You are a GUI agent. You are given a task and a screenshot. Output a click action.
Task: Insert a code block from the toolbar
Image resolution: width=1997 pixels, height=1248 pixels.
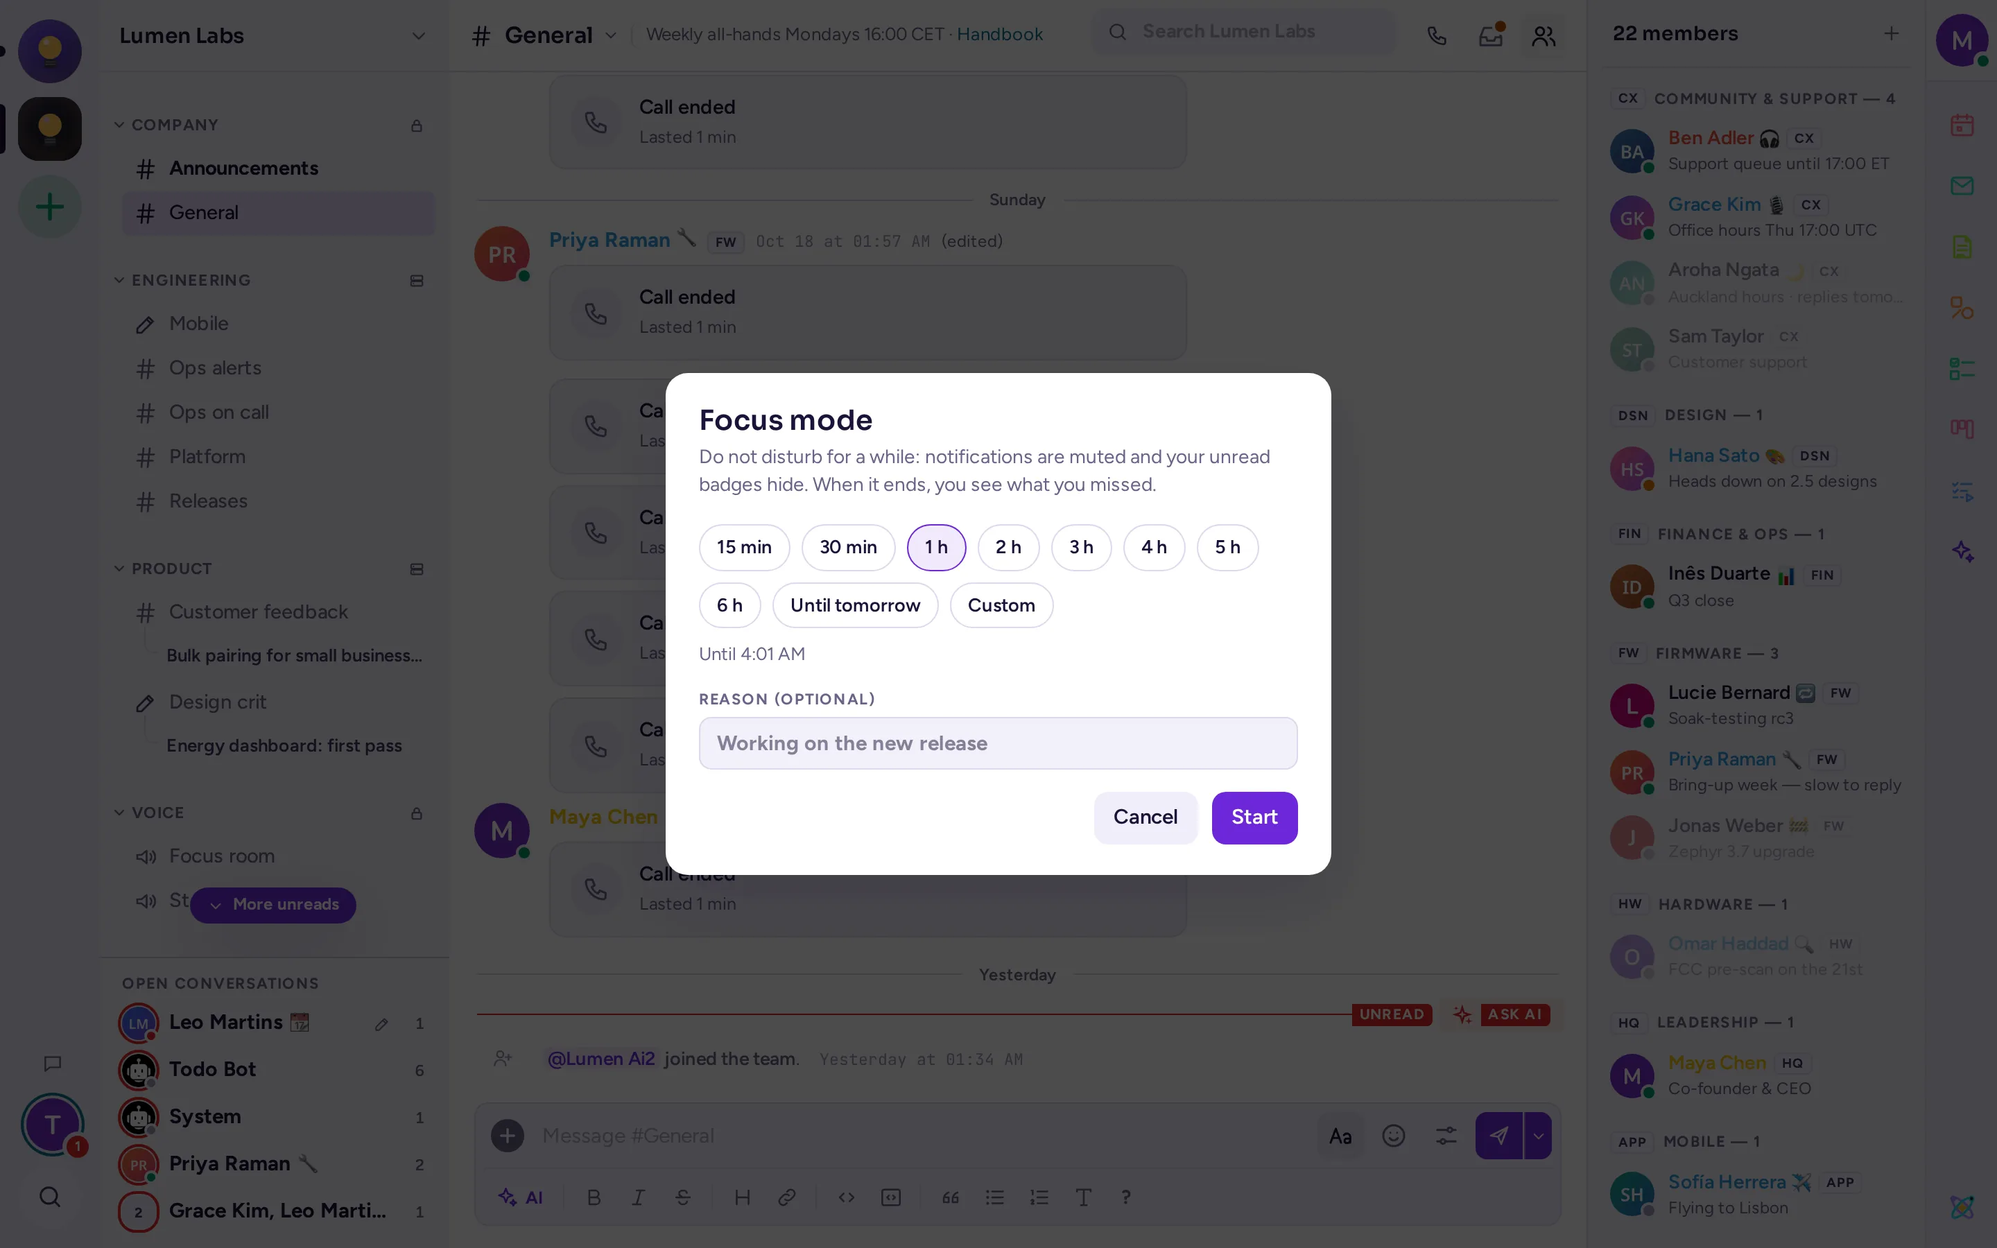890,1197
